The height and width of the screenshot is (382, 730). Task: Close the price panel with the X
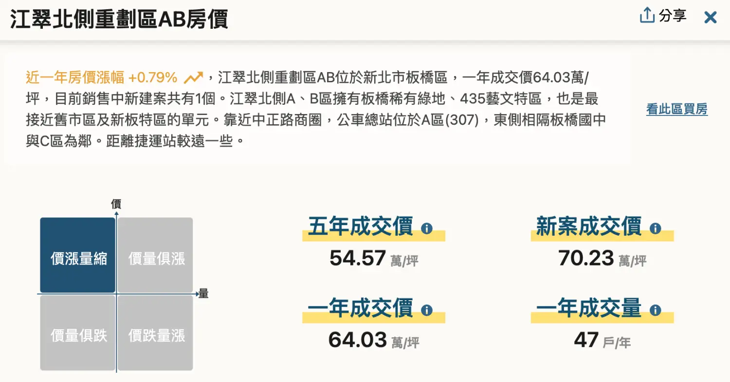tap(711, 18)
